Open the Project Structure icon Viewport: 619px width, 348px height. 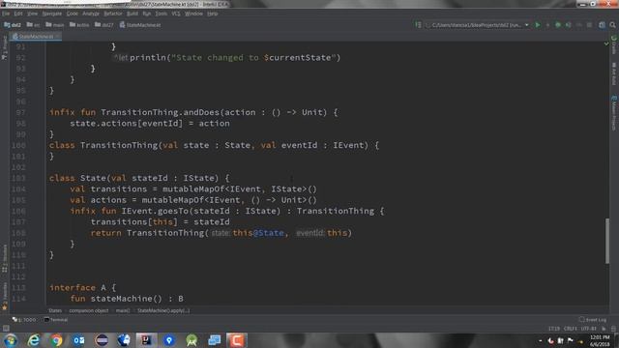pyautogui.click(x=602, y=25)
